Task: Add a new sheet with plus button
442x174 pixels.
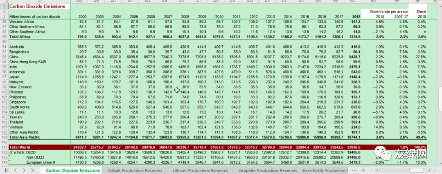Action: (363, 170)
